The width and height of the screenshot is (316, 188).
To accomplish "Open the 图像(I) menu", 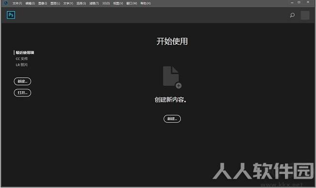I will [x=43, y=3].
